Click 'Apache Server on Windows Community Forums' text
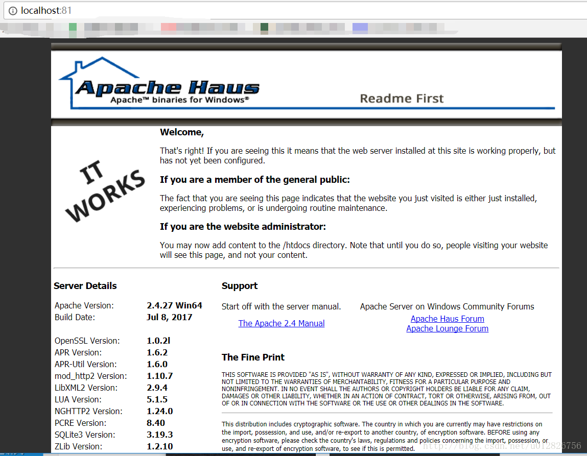 pyautogui.click(x=447, y=307)
